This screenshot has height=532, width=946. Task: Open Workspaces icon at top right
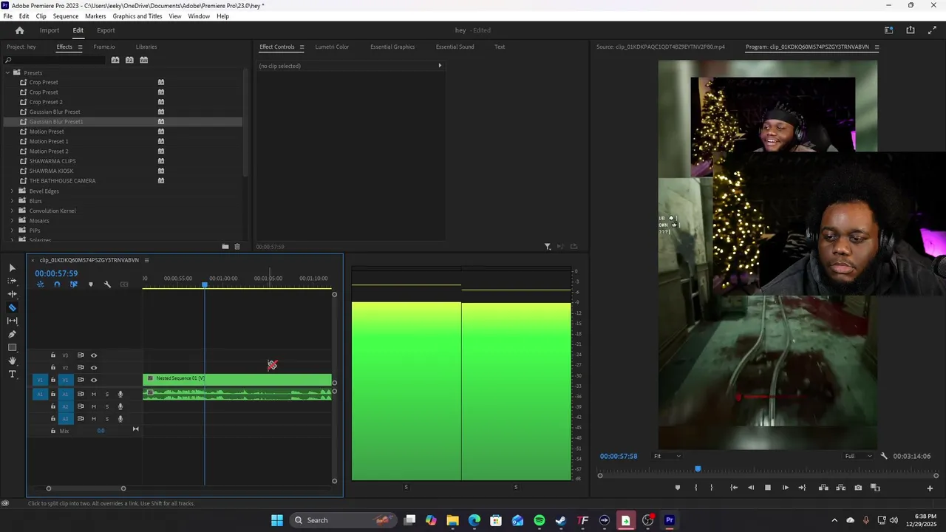point(889,30)
